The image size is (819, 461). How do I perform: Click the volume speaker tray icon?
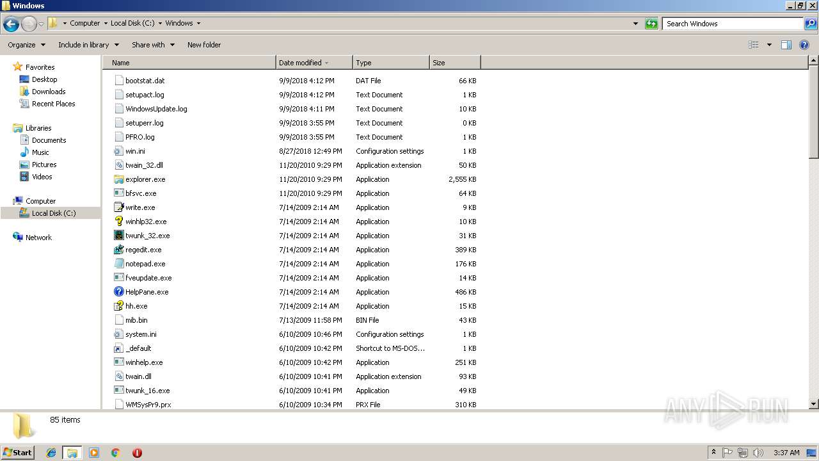[758, 453]
